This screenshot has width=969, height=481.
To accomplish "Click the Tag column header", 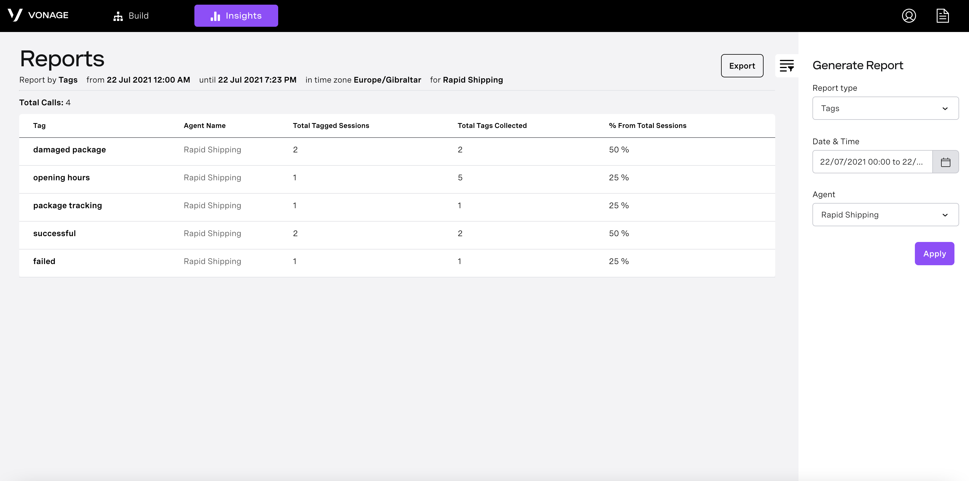I will (x=40, y=126).
